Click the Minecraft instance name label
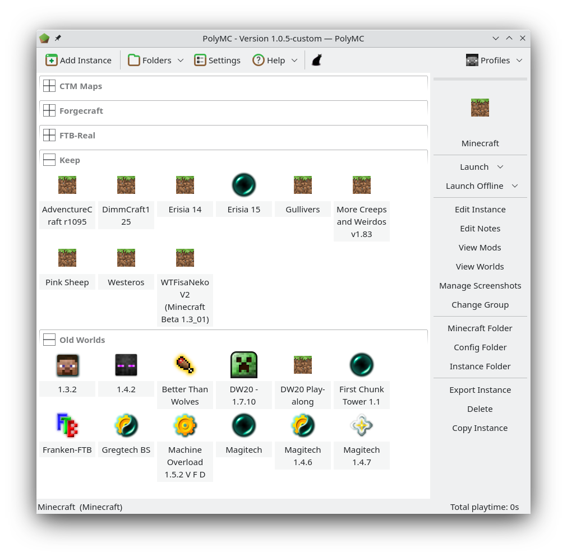The width and height of the screenshot is (567, 557). [480, 143]
